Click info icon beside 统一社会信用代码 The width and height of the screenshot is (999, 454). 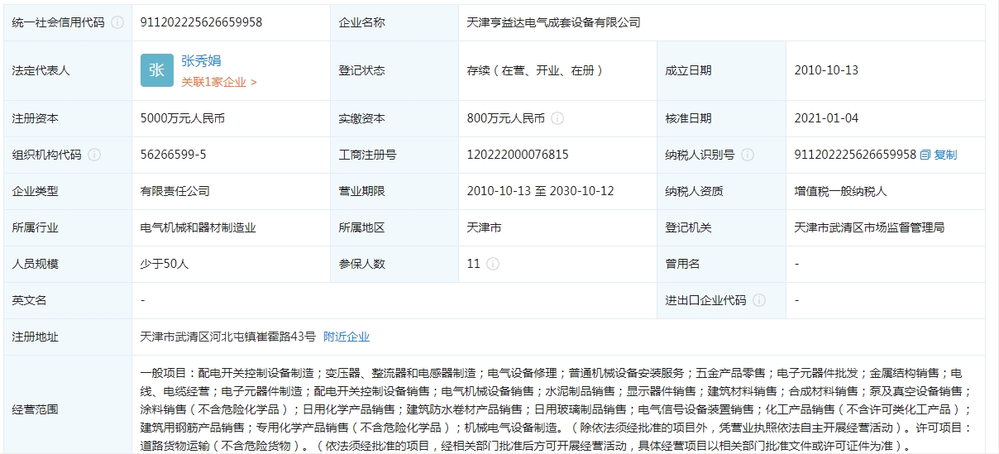coord(117,22)
